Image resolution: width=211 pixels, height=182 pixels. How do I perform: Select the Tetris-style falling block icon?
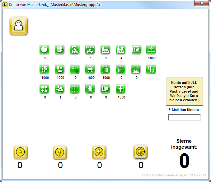point(136,69)
